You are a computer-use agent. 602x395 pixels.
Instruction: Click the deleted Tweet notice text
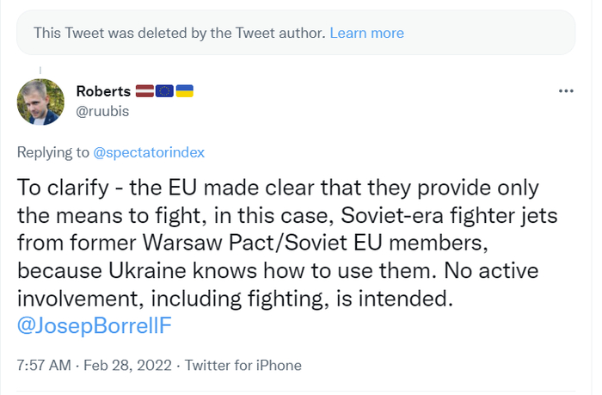pyautogui.click(x=179, y=33)
